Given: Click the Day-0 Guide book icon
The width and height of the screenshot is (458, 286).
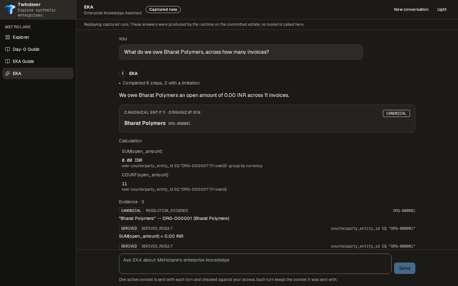Looking at the screenshot, I should 8,49.
